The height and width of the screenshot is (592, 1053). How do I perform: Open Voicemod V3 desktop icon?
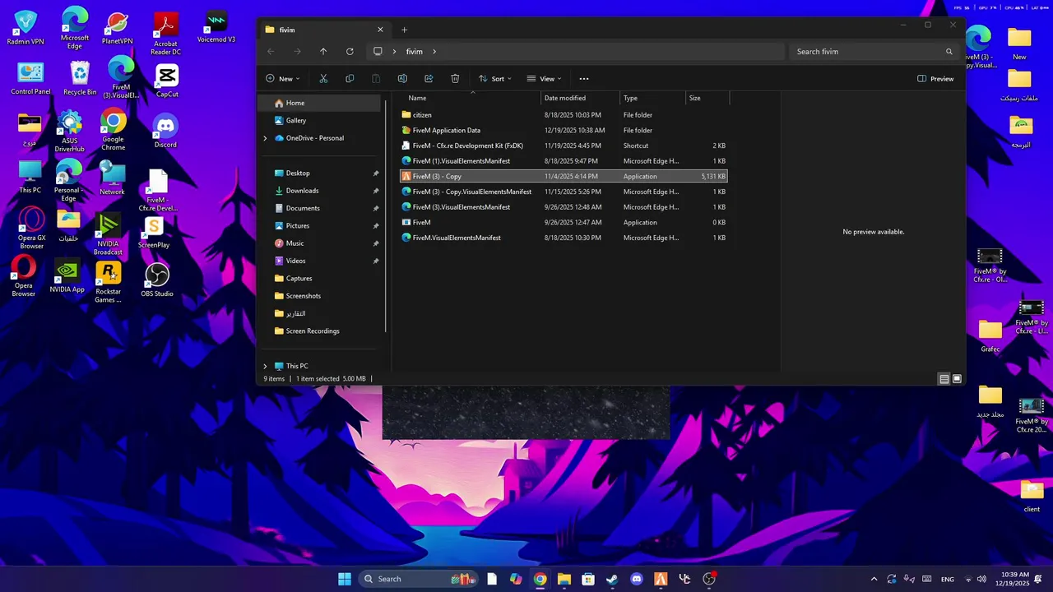[x=216, y=27]
